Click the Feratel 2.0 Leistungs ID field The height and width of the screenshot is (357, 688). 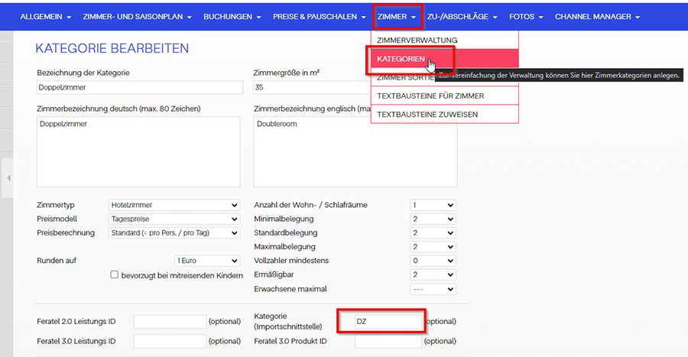170,322
